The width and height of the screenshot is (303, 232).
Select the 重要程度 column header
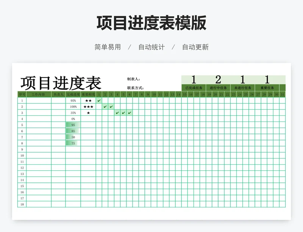[88, 95]
